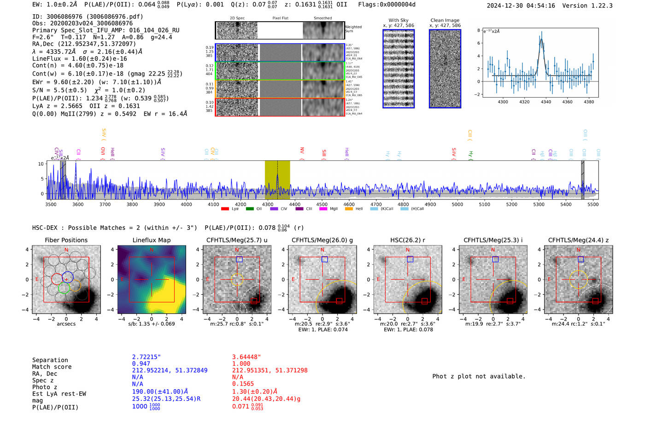This screenshot has width=645, height=439.
Task: Click the blue Est LyA rest-EW 190.00(±41.00)Å
Action: tap(160, 392)
